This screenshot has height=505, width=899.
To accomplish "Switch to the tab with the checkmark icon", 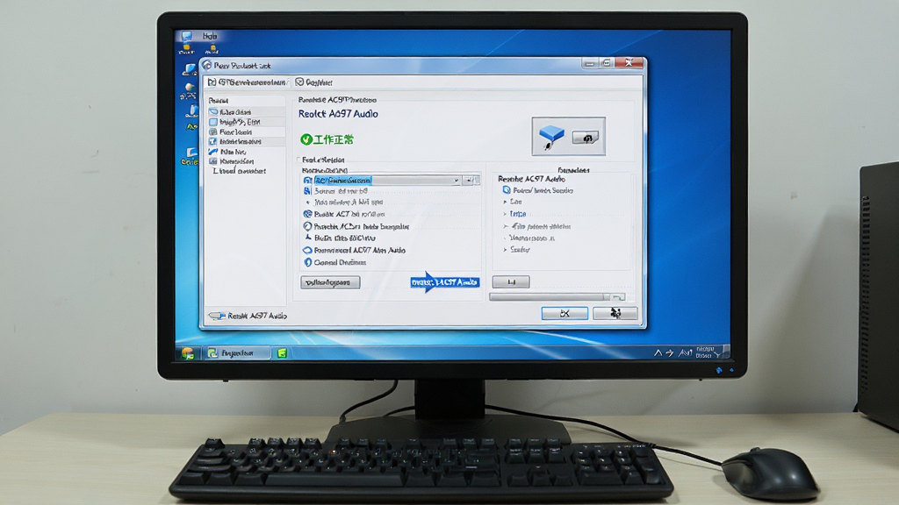I will (x=314, y=82).
